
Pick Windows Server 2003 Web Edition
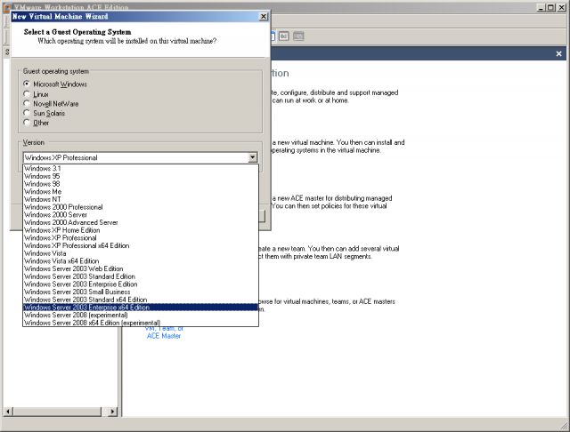tap(141, 268)
